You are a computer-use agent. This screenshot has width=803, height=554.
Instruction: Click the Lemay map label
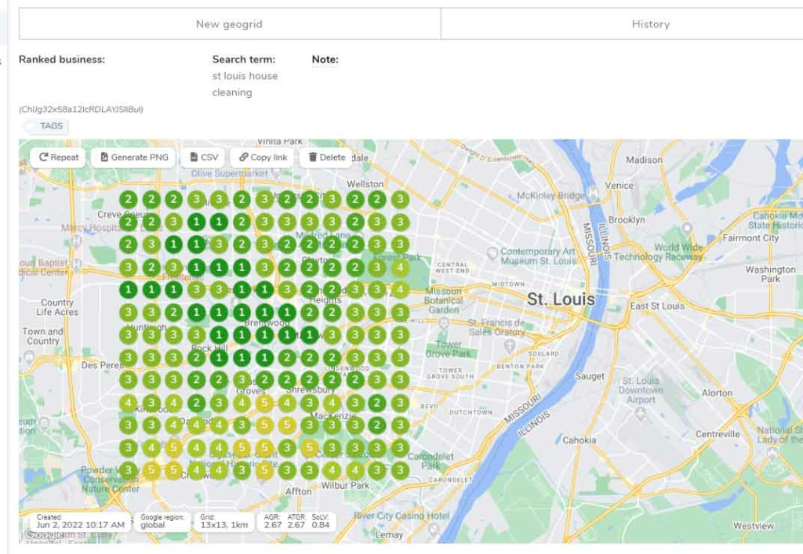point(389,535)
